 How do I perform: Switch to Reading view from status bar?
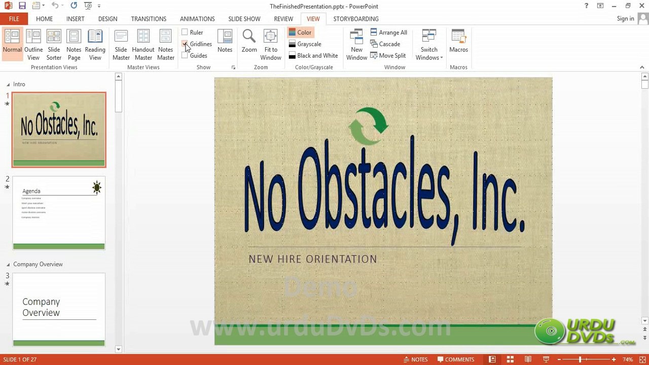[528, 359]
